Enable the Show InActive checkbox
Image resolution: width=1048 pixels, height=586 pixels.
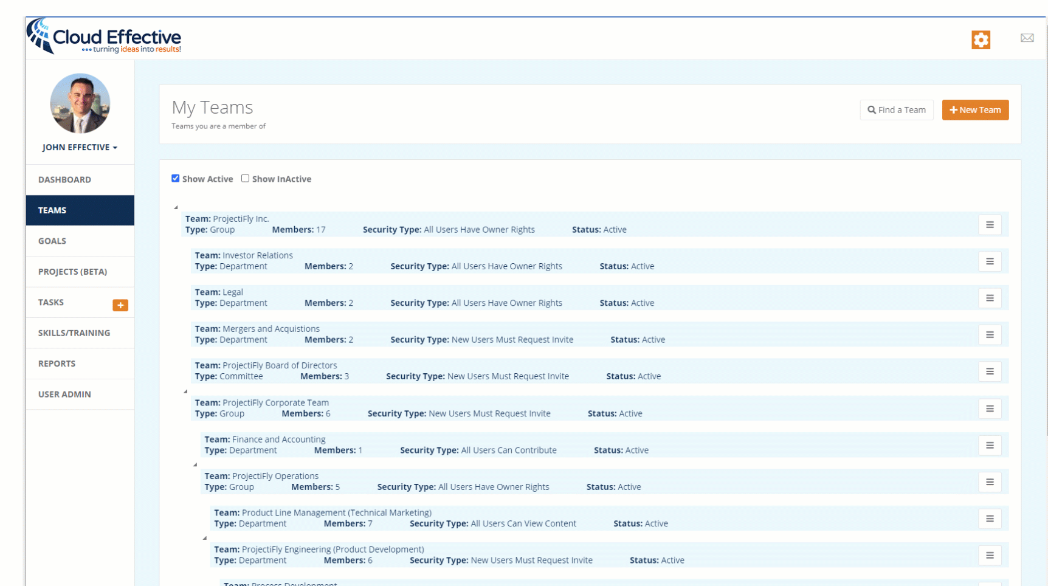click(x=245, y=178)
